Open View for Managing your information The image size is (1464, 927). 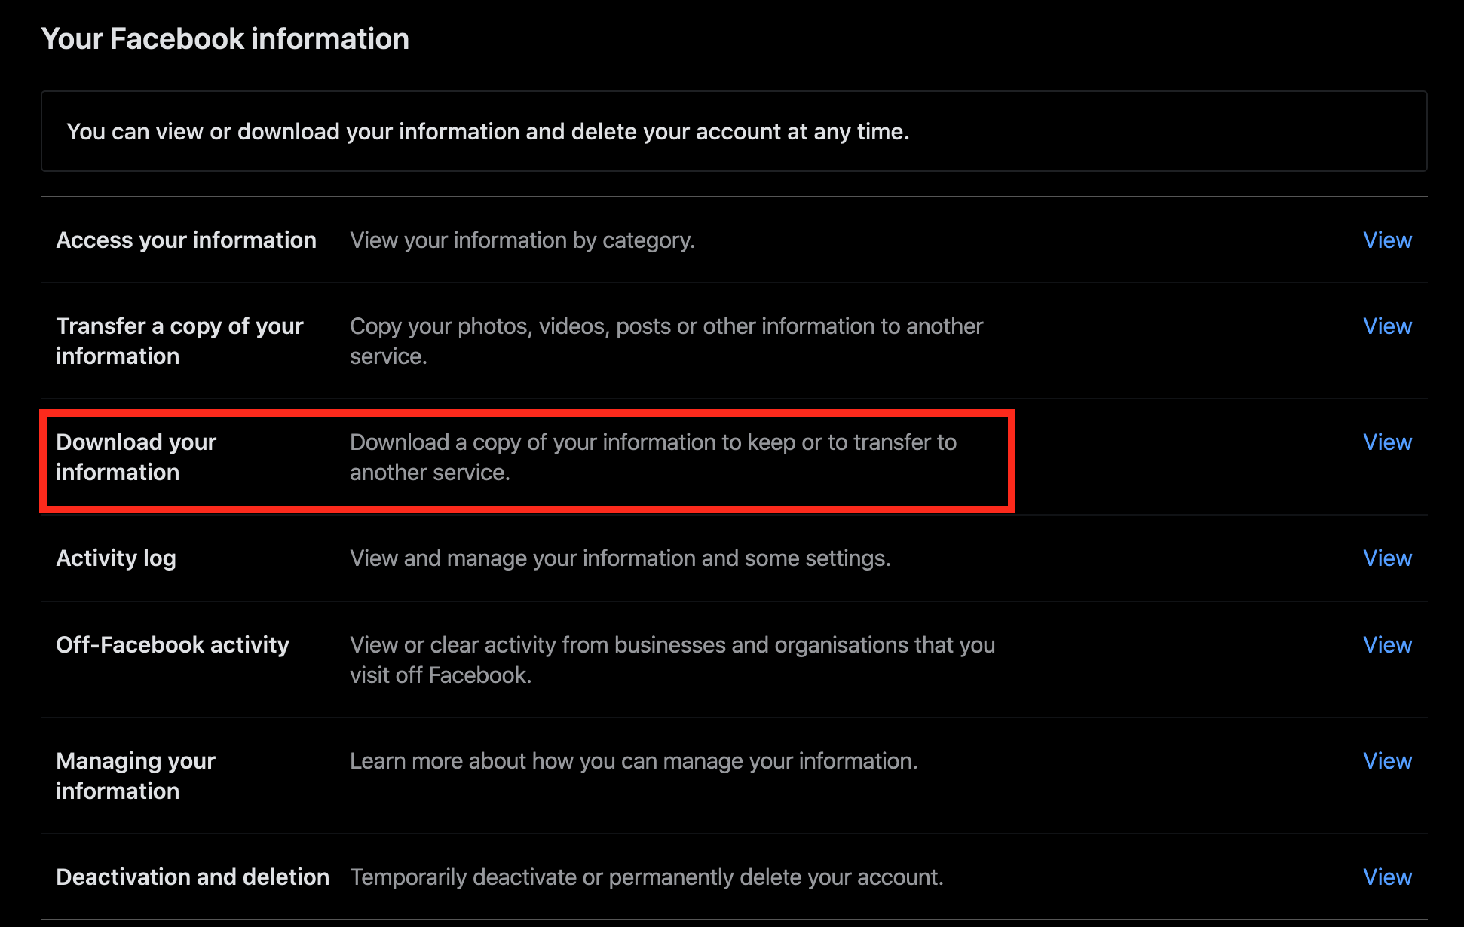pyautogui.click(x=1387, y=760)
